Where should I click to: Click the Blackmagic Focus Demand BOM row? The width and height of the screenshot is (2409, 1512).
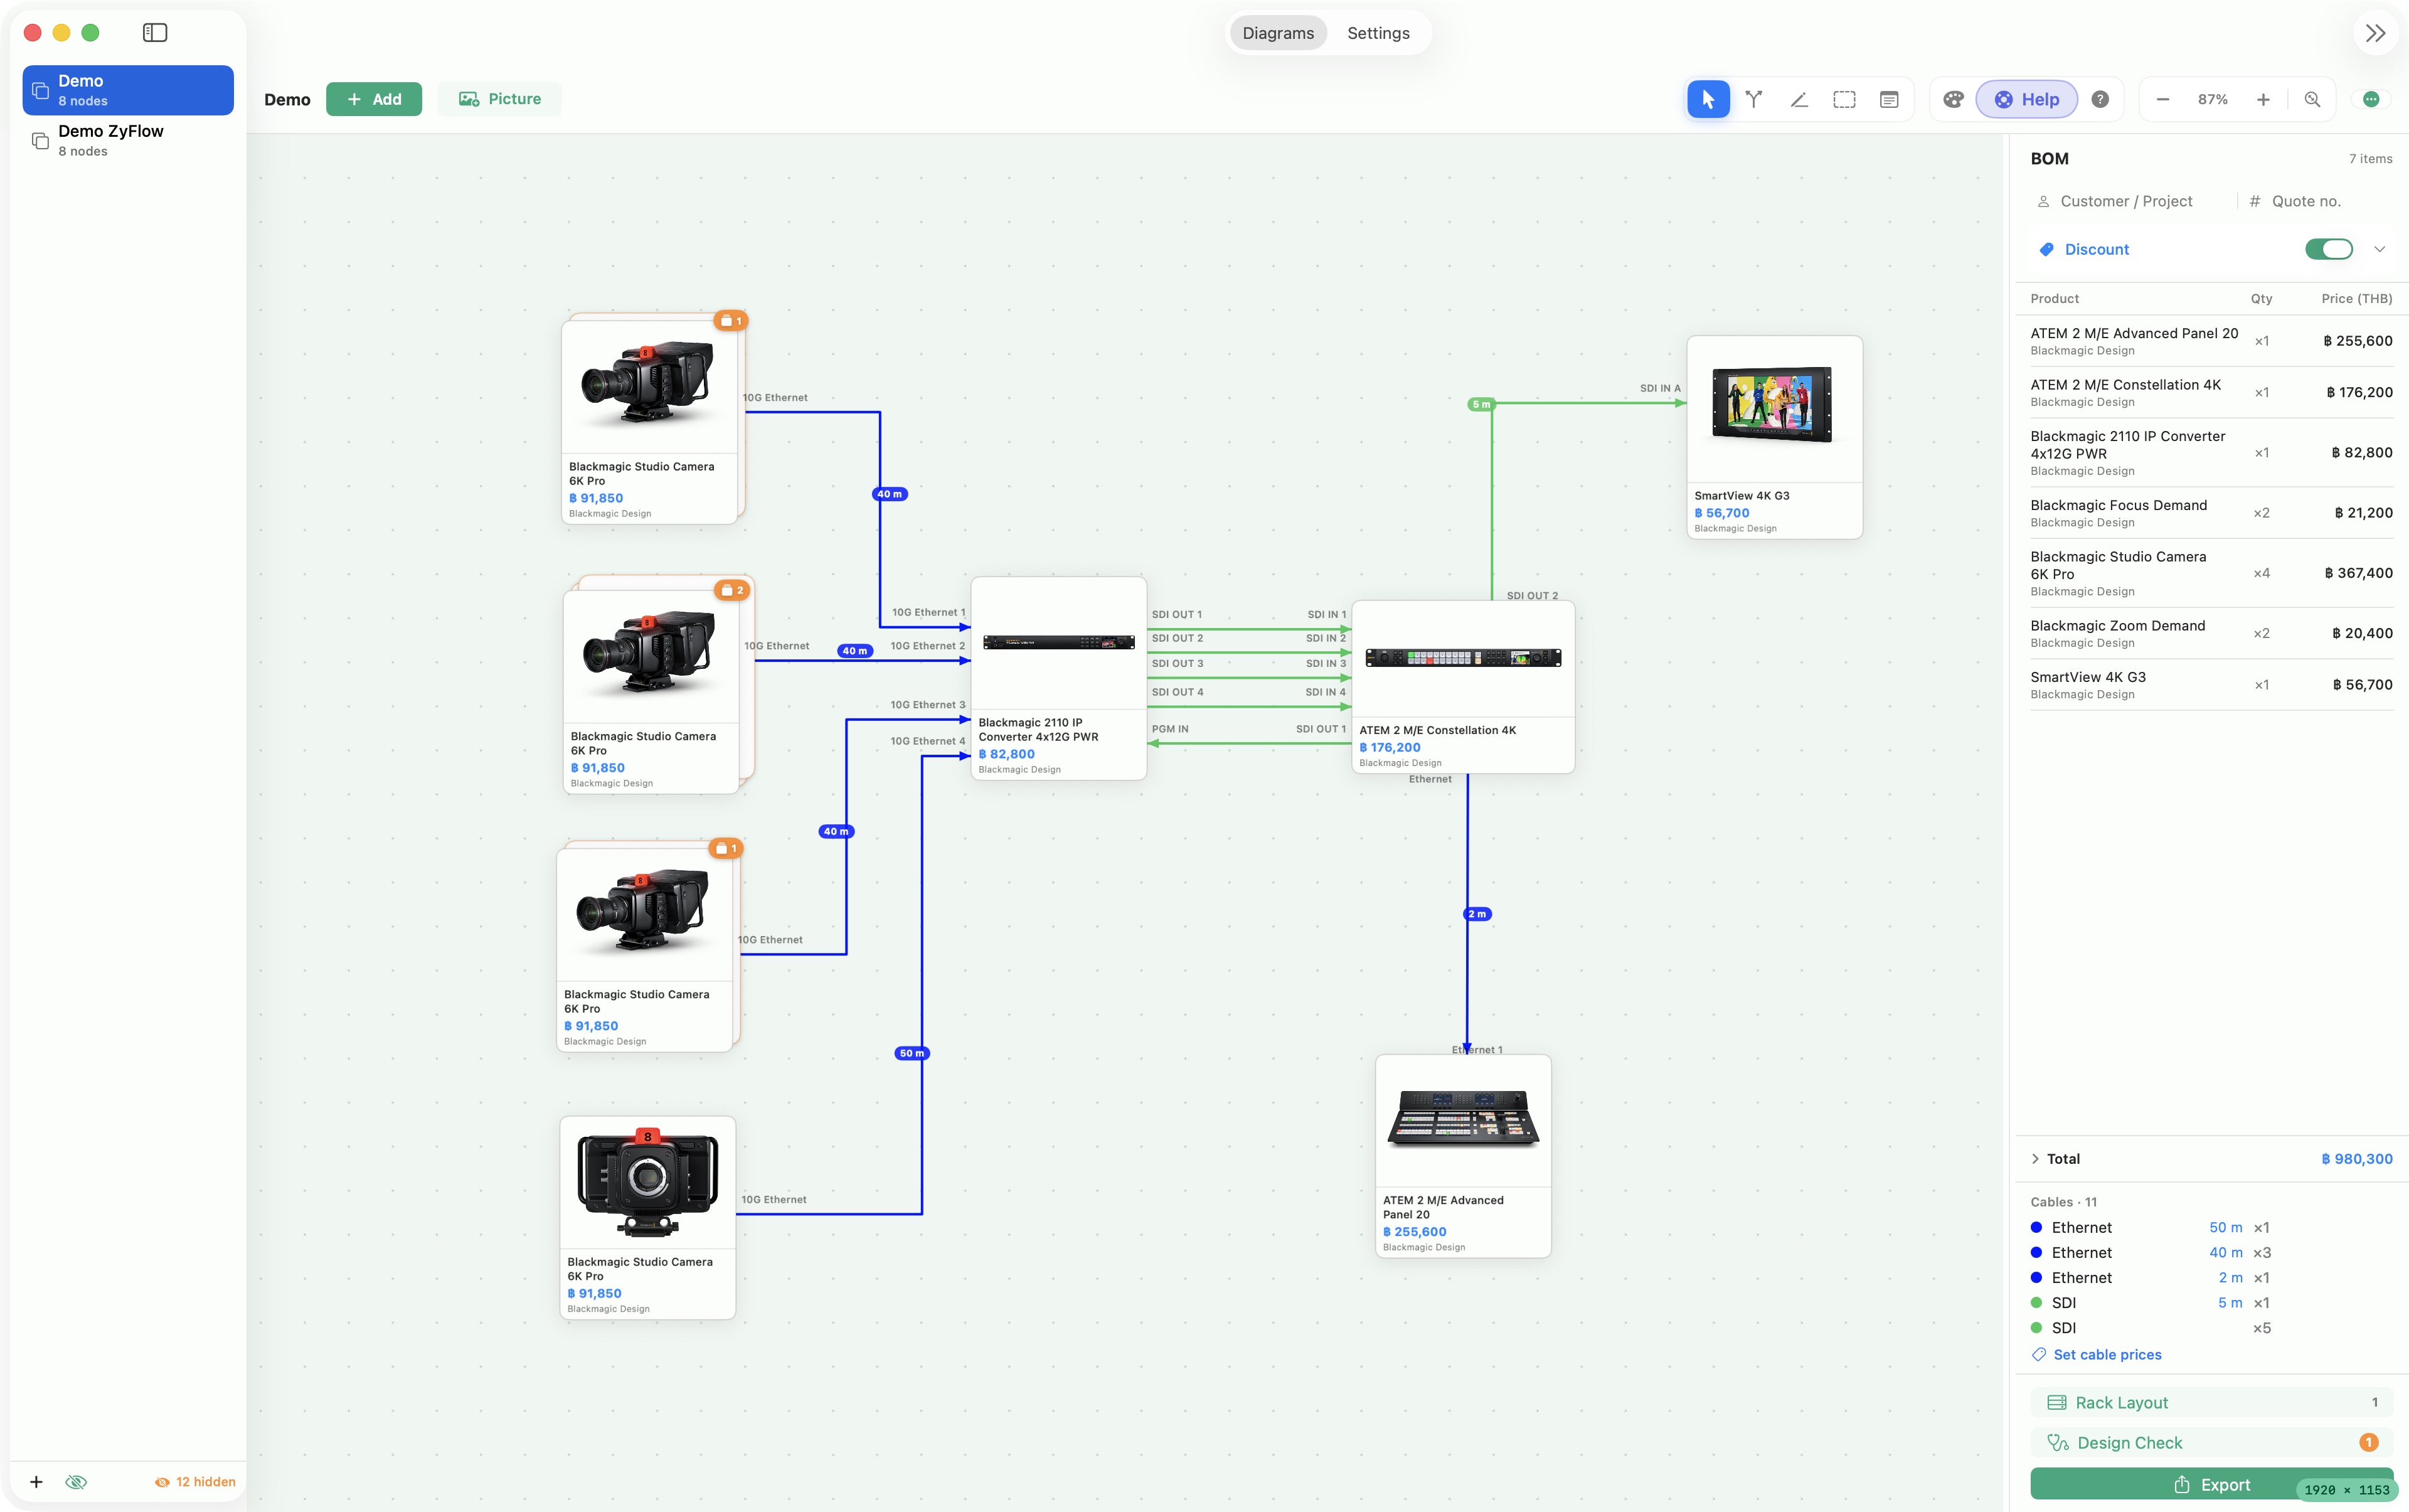(2211, 513)
